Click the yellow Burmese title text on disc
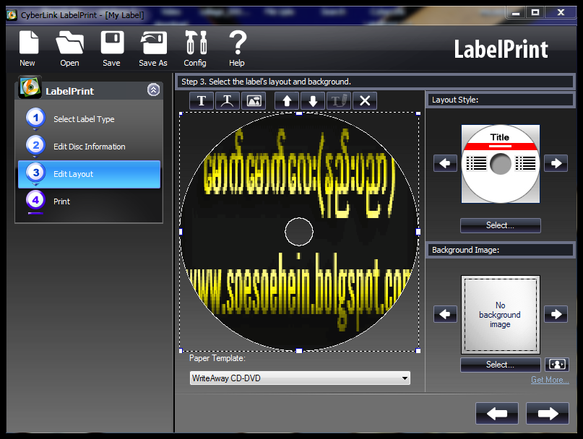 point(300,173)
